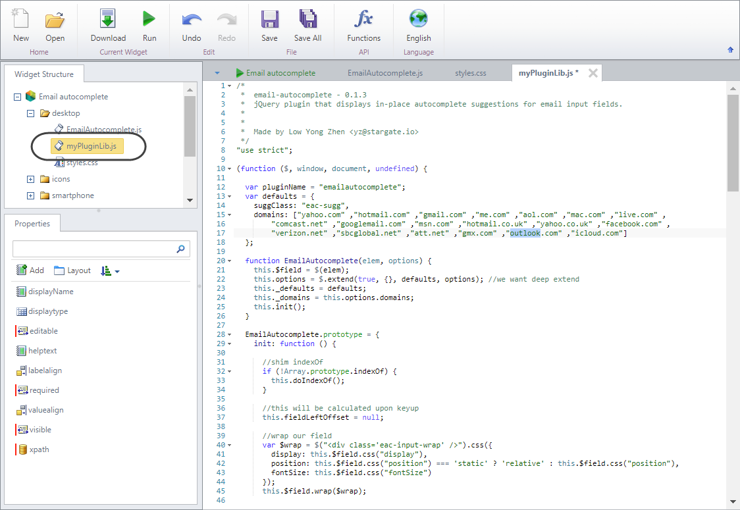
Task: Fold the $wrap block at line 40
Action: (229, 445)
